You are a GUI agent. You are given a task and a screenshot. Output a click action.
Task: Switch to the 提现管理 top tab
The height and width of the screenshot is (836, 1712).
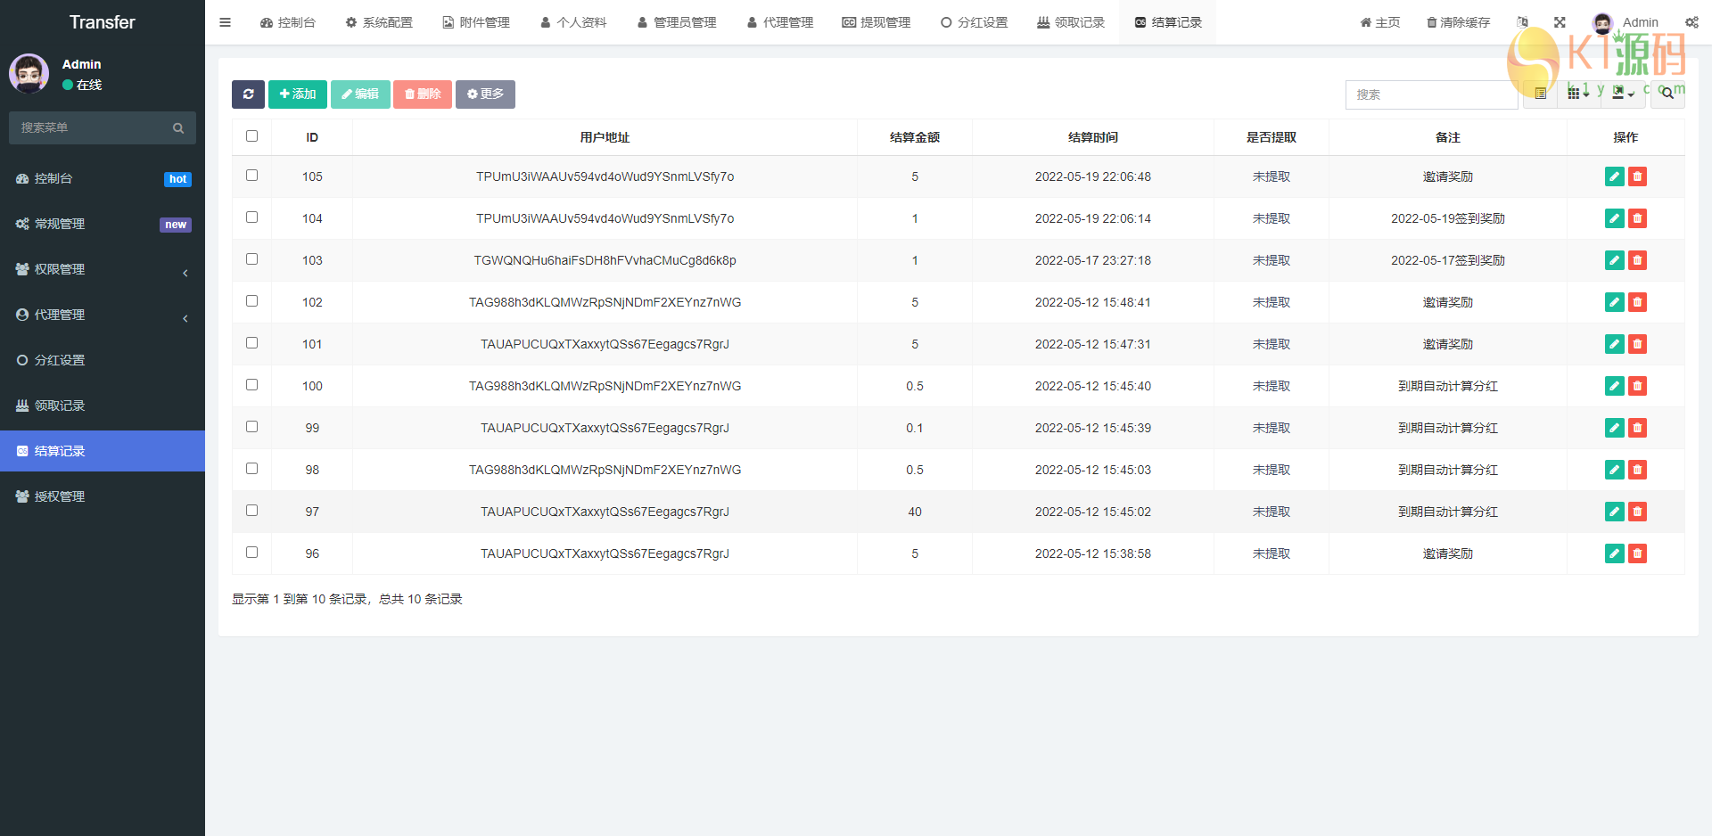876,22
